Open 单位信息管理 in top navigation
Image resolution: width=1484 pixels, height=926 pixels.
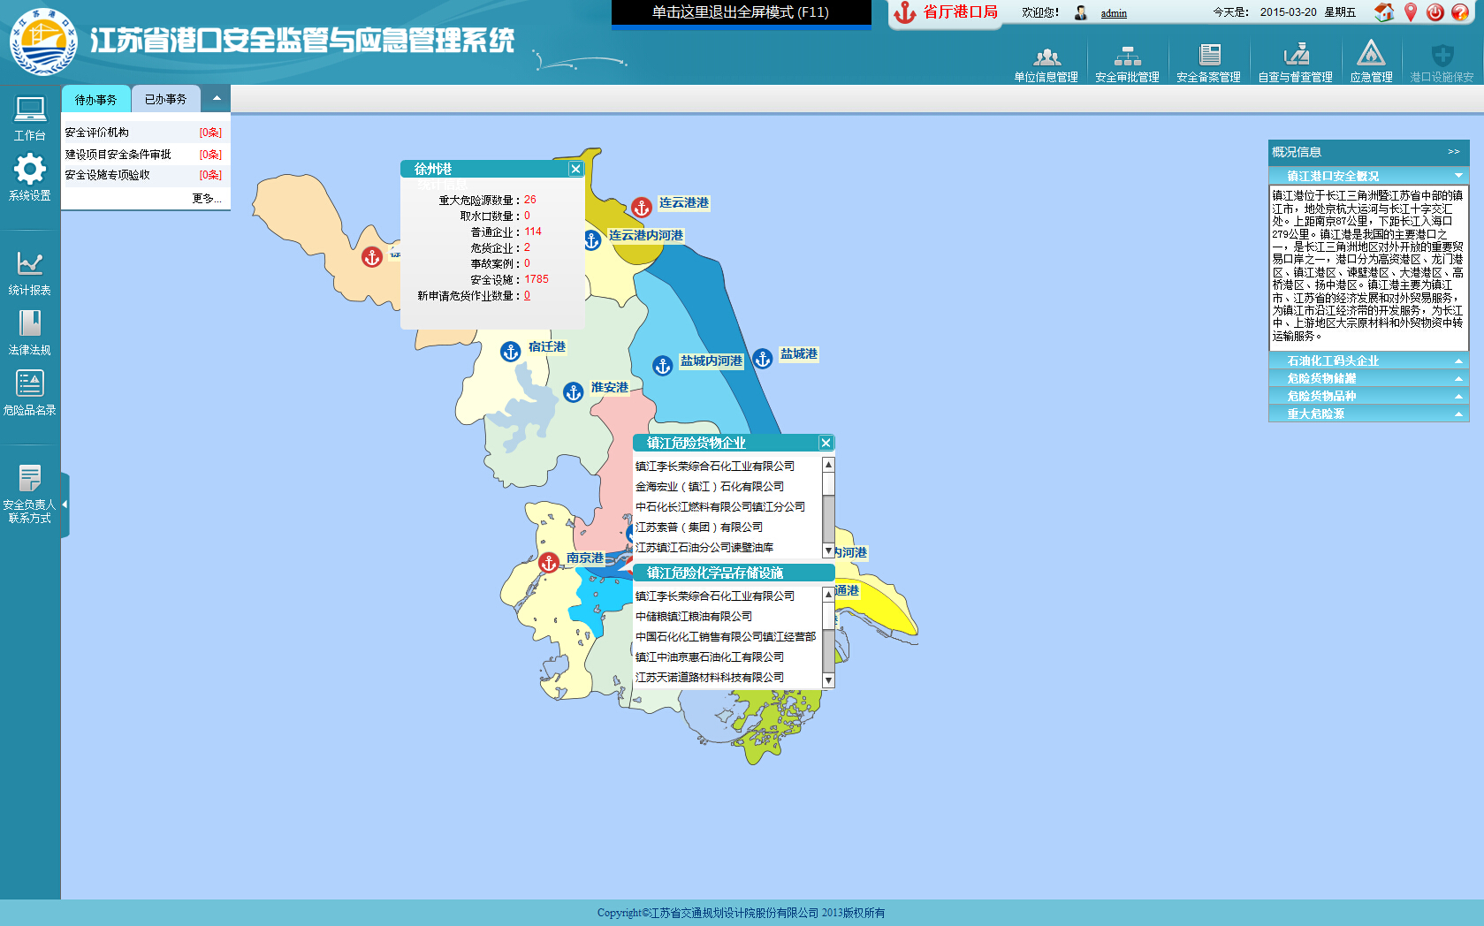tap(1046, 58)
